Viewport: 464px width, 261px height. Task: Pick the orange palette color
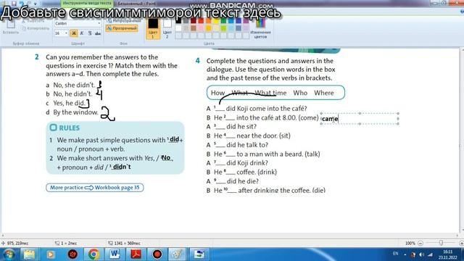click(209, 21)
